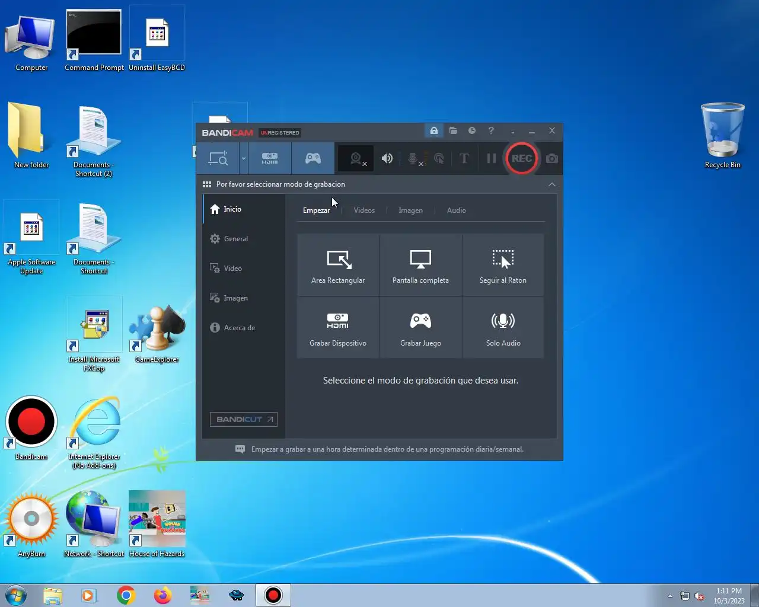Choose Grabar Juego recording mode

pyautogui.click(x=420, y=328)
